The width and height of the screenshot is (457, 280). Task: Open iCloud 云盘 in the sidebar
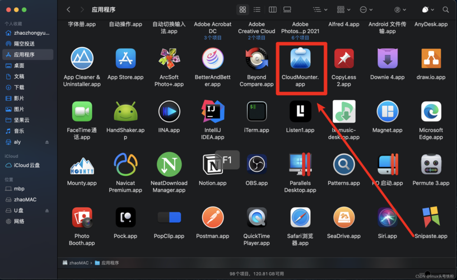coord(28,165)
